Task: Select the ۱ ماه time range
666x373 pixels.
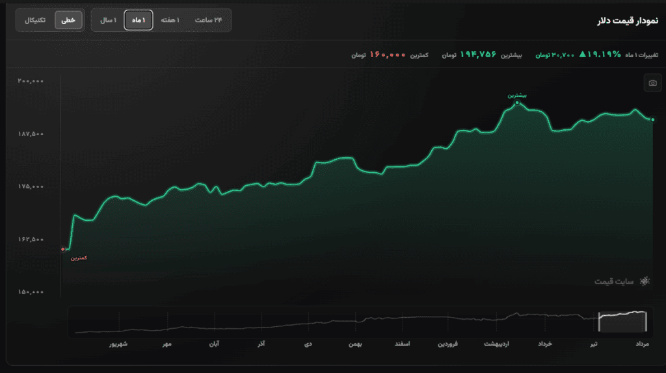Action: click(x=139, y=20)
